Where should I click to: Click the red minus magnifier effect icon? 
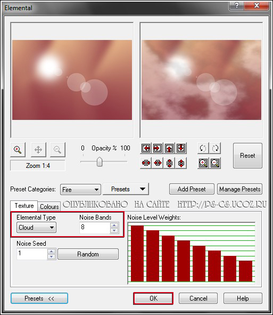point(215,163)
